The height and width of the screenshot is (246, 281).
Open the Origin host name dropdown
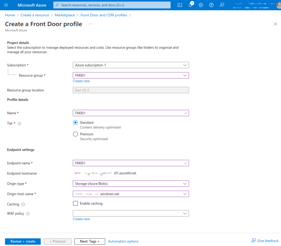pyautogui.click(x=131, y=194)
